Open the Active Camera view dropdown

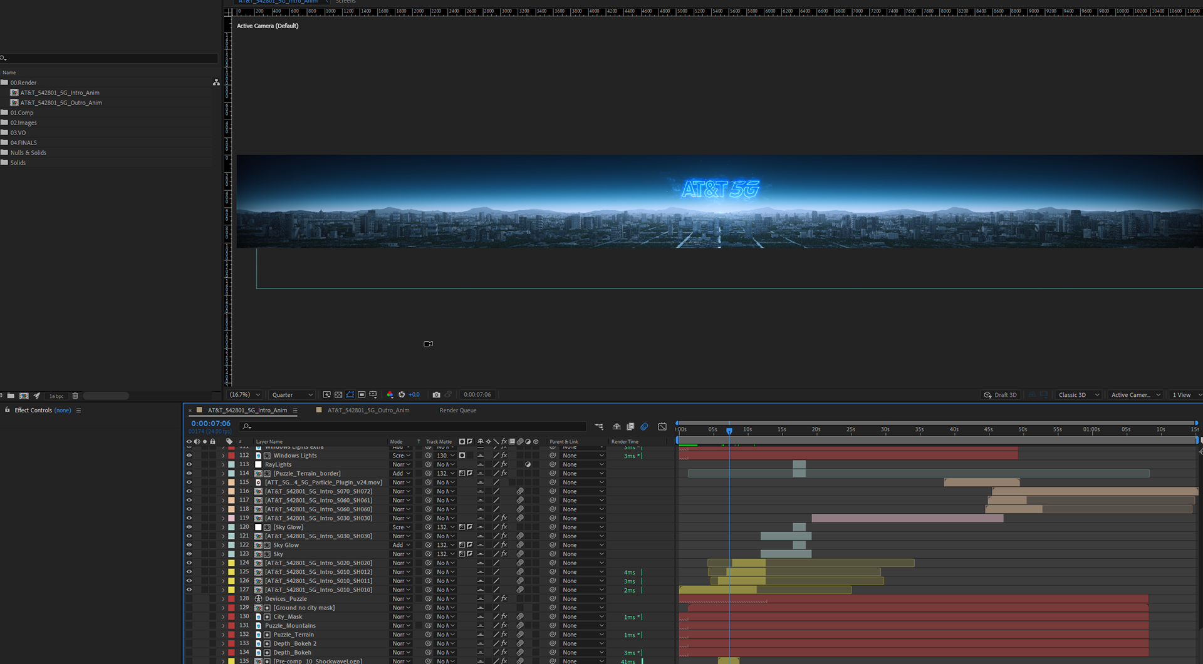pyautogui.click(x=1136, y=395)
